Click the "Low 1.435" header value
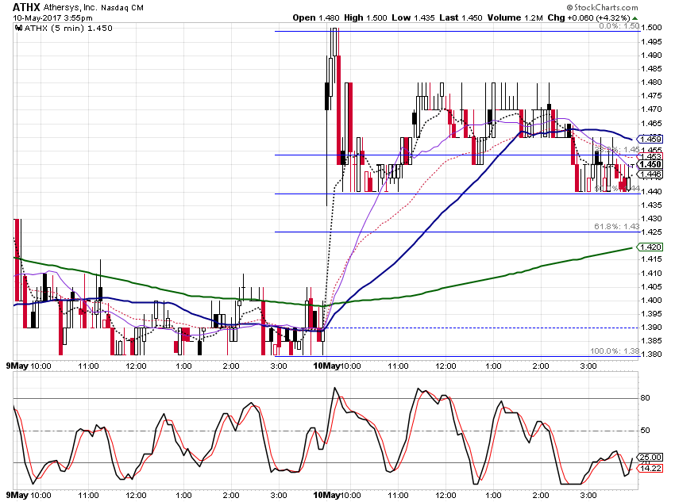Screen dimensions: 675x502 (413, 18)
